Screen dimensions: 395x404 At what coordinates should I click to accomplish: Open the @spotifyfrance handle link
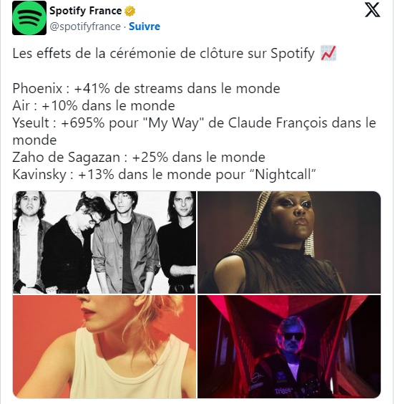tap(85, 27)
